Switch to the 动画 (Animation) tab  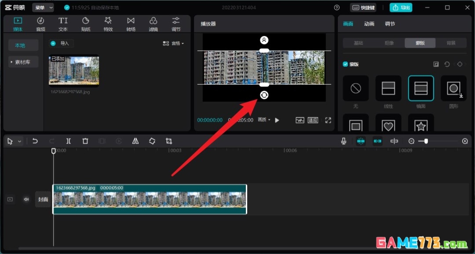(x=369, y=24)
